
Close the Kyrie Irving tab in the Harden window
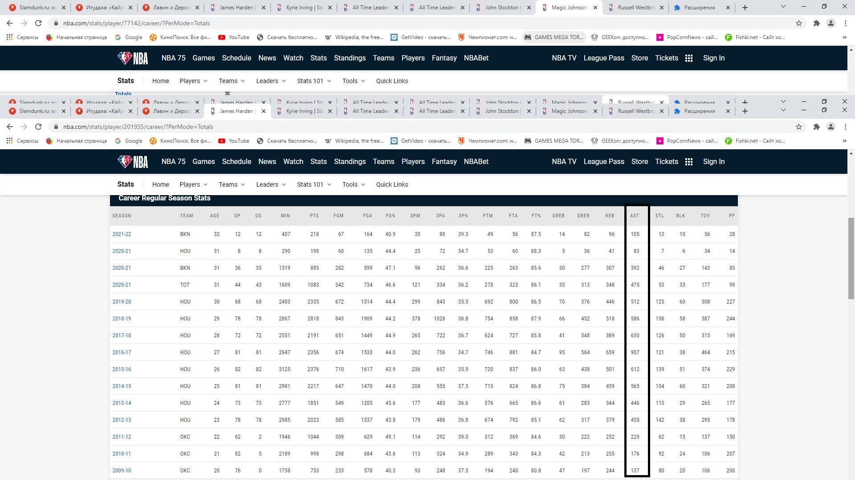(x=330, y=111)
